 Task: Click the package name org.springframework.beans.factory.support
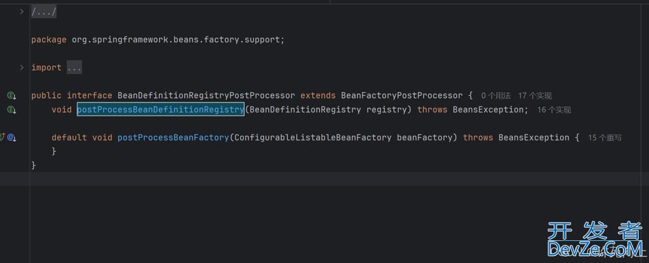tap(175, 40)
